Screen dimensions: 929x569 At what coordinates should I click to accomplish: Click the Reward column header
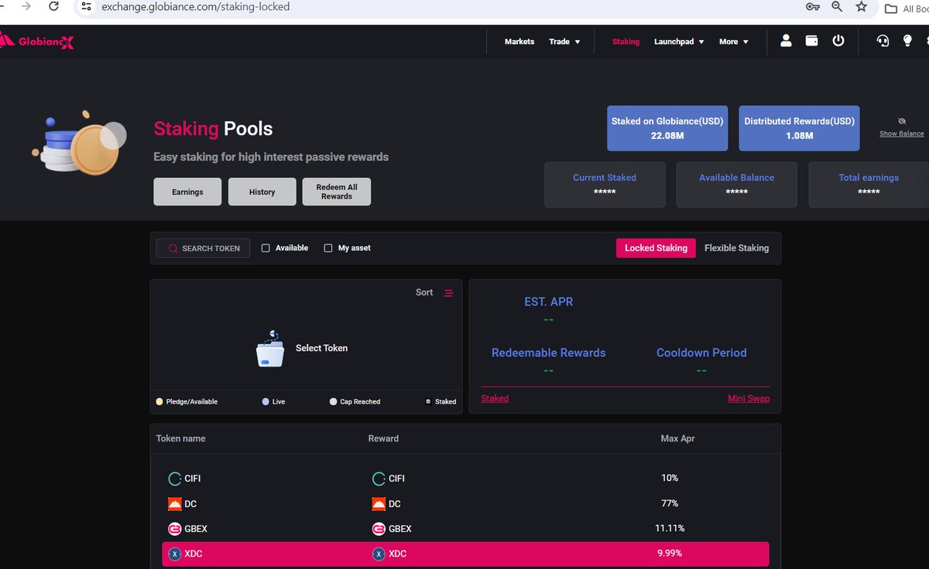[383, 438]
